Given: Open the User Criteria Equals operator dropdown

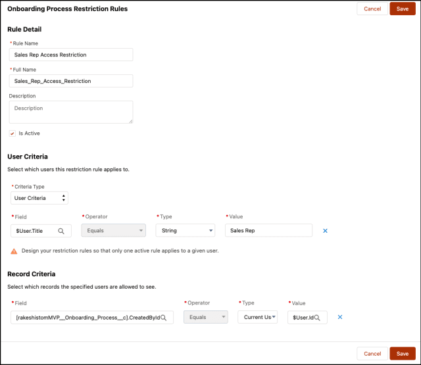Looking at the screenshot, I should point(113,231).
